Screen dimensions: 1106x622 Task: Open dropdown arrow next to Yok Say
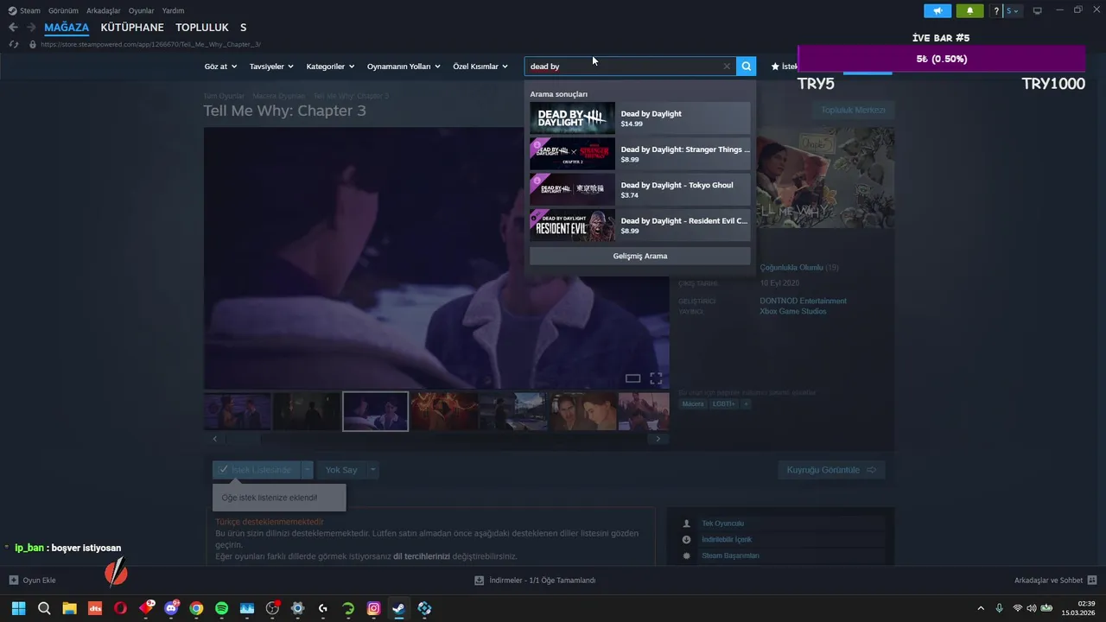(373, 470)
